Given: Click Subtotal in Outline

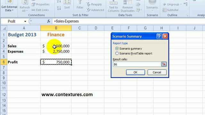Looking at the screenshot, I should pyautogui.click(x=170, y=10).
